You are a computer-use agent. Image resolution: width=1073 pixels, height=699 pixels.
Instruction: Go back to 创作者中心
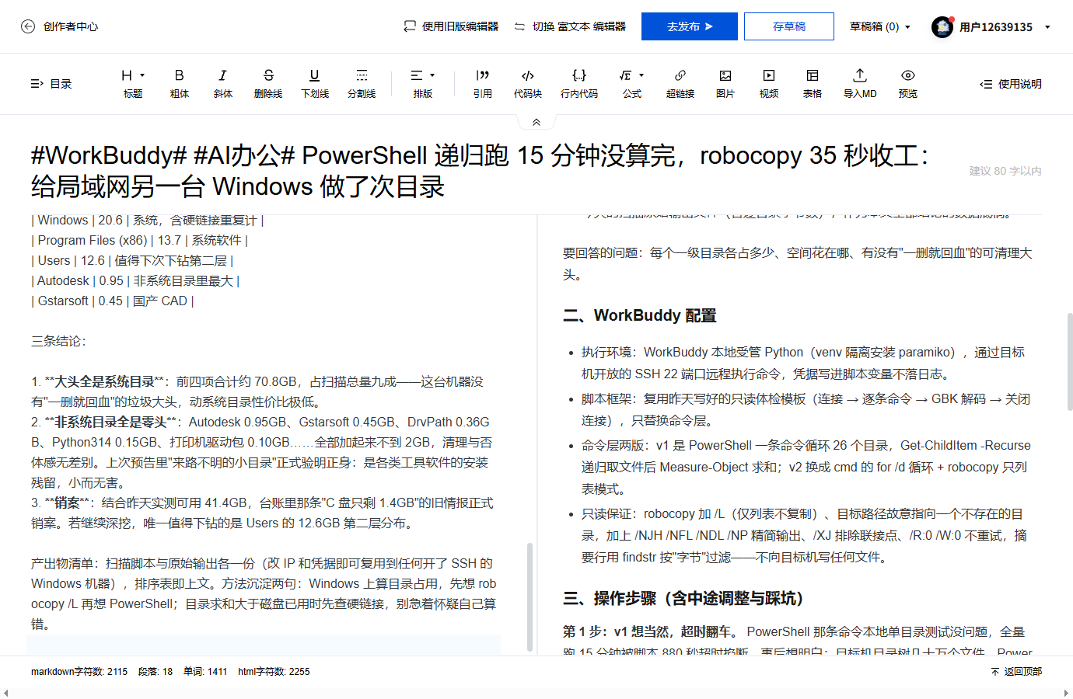coord(59,26)
